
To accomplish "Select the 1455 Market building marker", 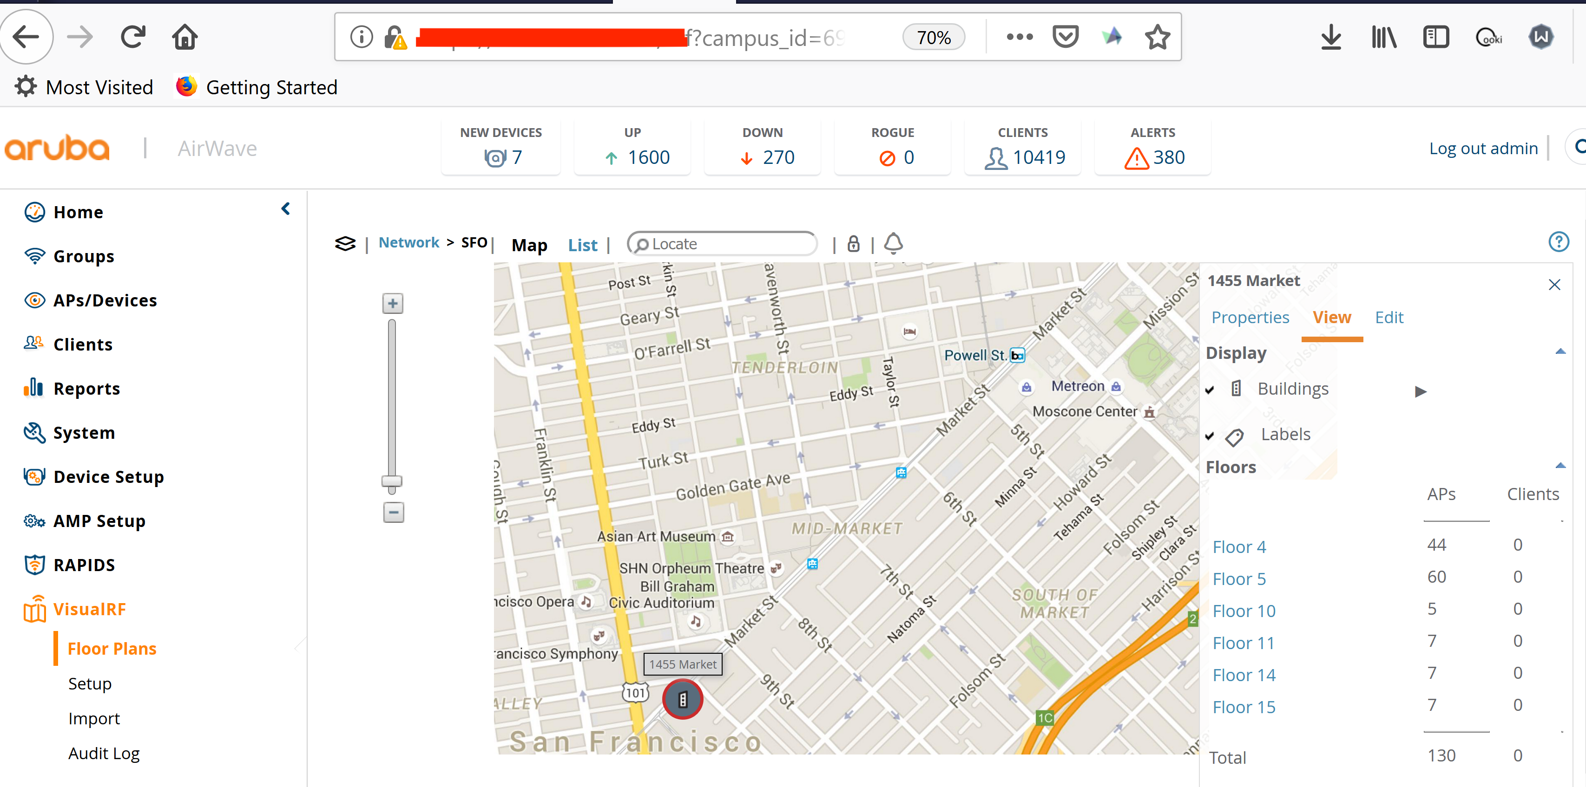I will [x=682, y=699].
